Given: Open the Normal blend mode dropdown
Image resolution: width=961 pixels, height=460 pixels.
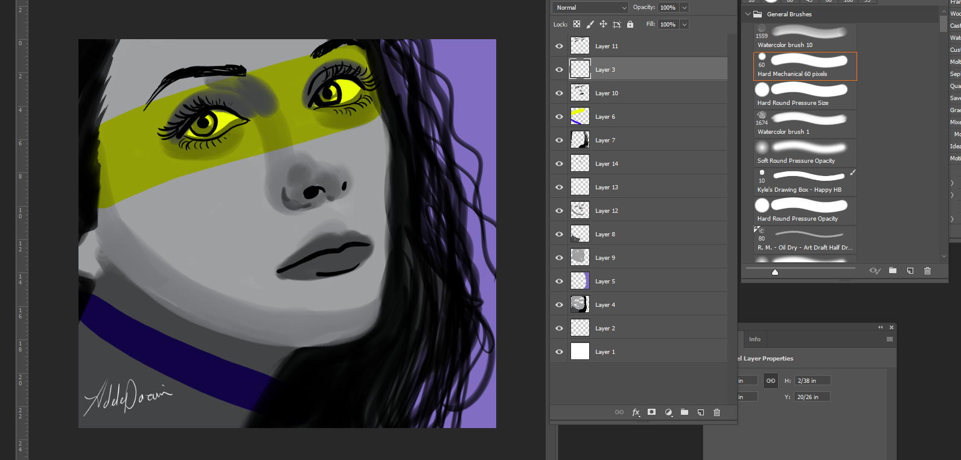Looking at the screenshot, I should [590, 8].
